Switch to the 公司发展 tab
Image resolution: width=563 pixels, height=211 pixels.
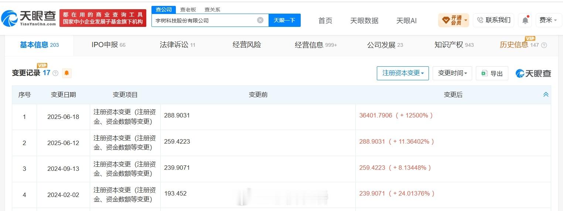(x=385, y=45)
